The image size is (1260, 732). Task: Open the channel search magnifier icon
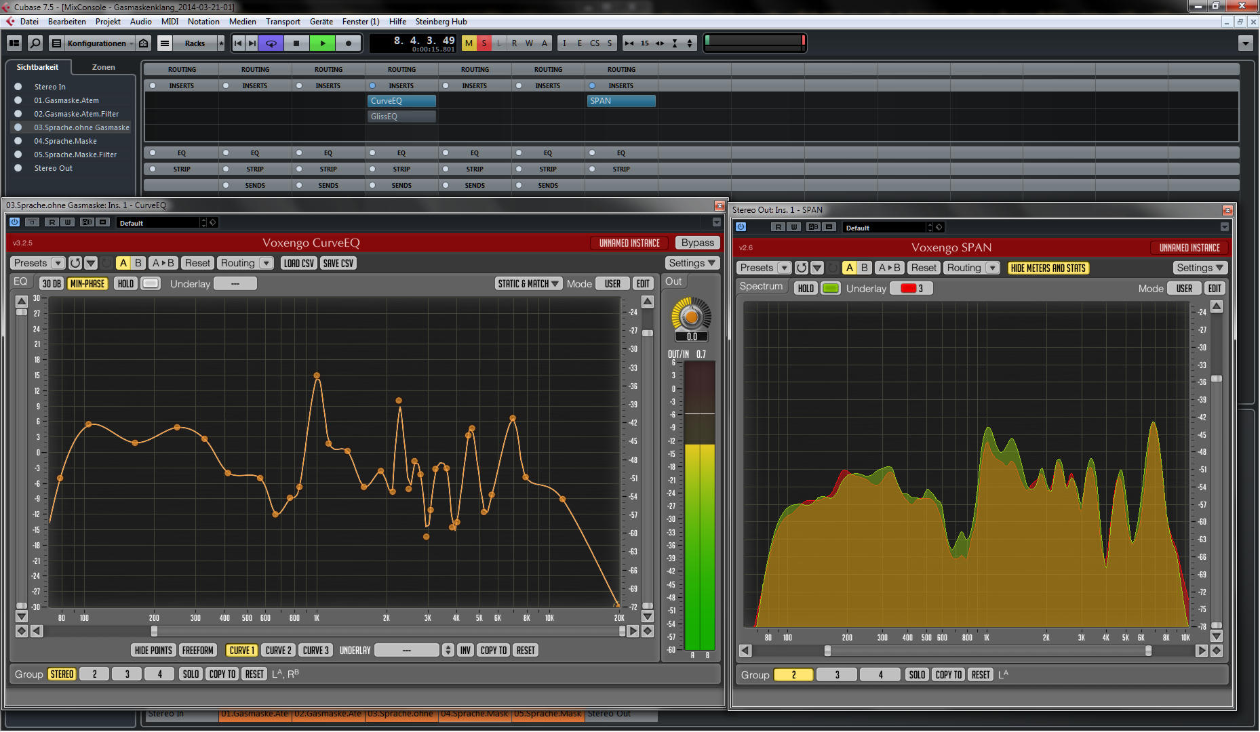(x=35, y=43)
